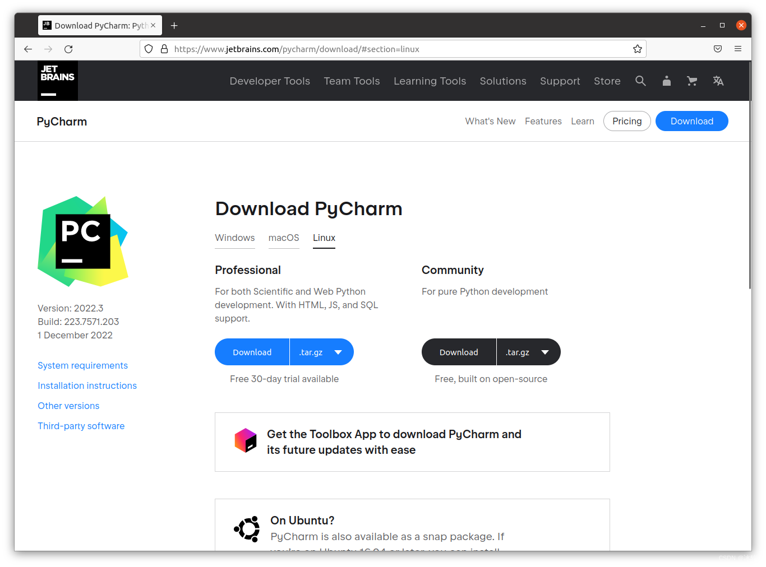Switch to the macOS tab
This screenshot has height=567, width=766.
(x=284, y=238)
